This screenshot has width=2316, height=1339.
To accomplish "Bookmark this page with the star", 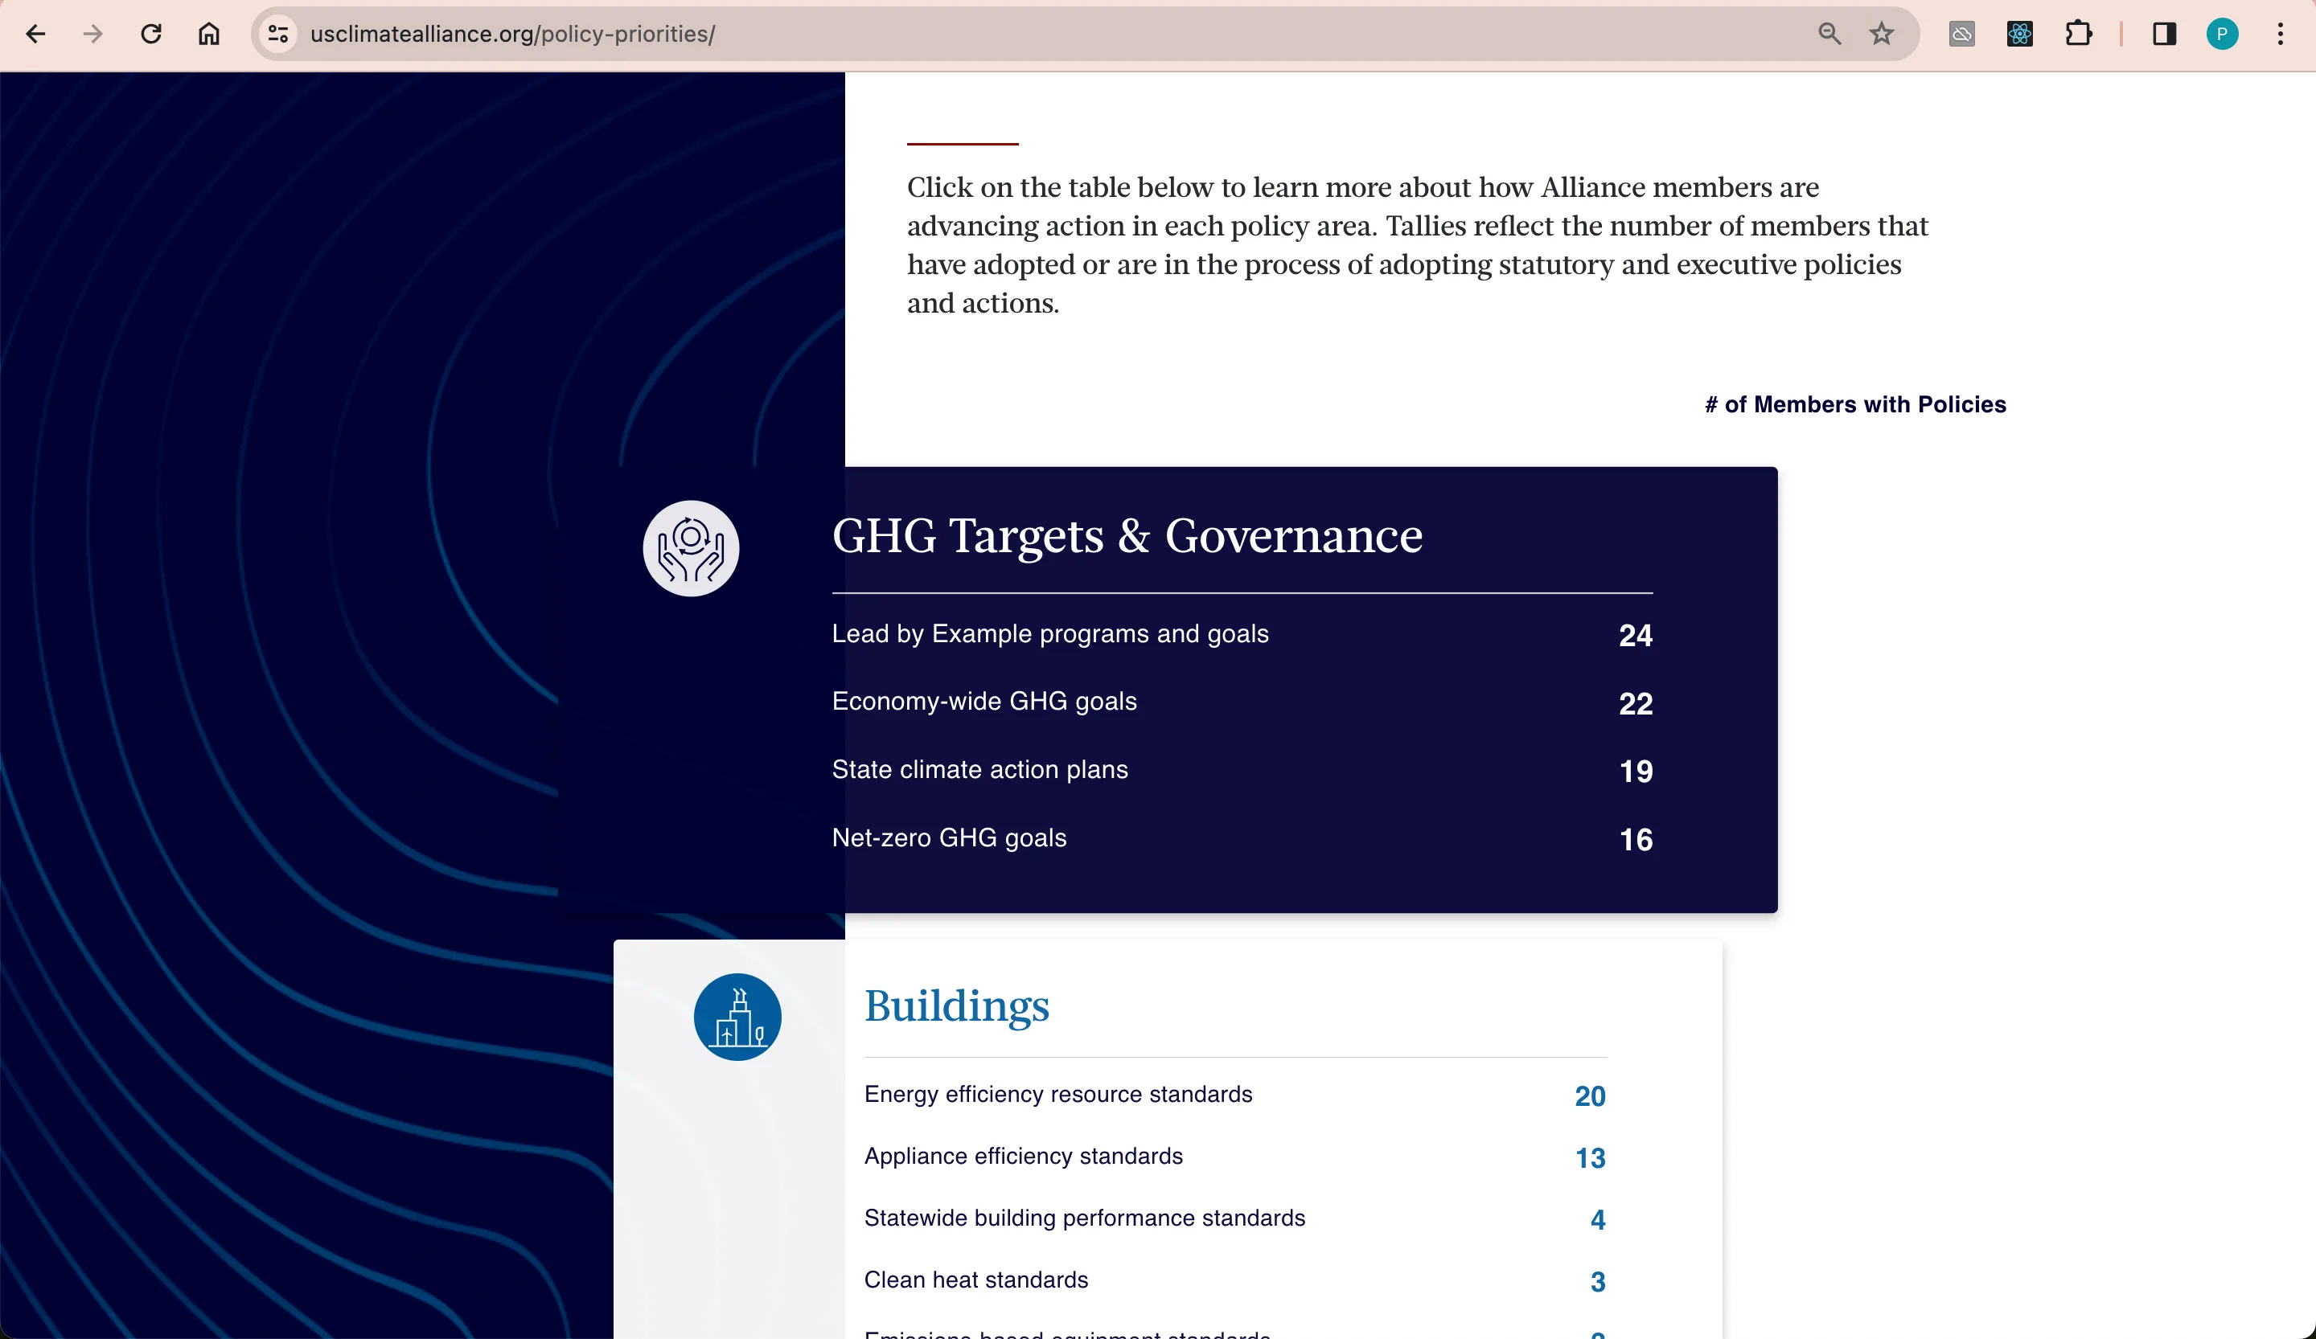I will pos(1881,34).
